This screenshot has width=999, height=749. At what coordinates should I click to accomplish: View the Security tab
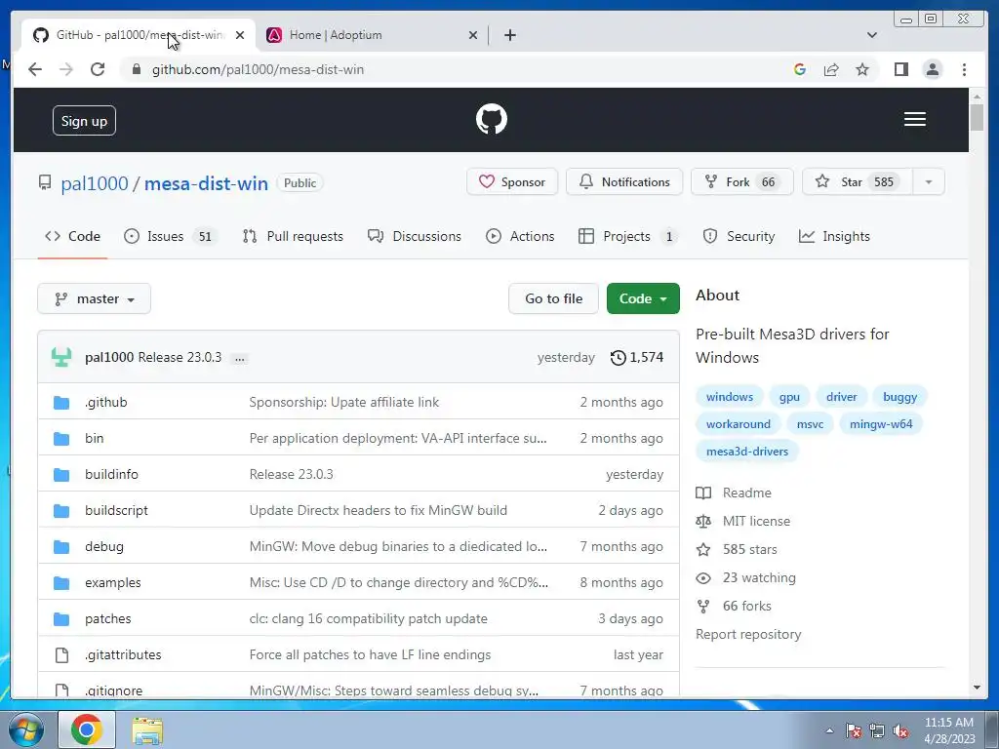pos(739,236)
